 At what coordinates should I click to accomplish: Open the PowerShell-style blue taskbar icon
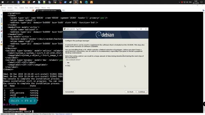pos(65,2)
